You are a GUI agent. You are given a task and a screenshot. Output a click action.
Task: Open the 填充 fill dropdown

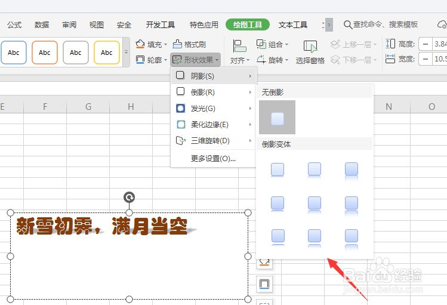click(151, 45)
